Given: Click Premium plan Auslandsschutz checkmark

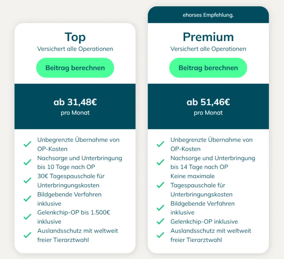Looking at the screenshot, I should tap(160, 235).
